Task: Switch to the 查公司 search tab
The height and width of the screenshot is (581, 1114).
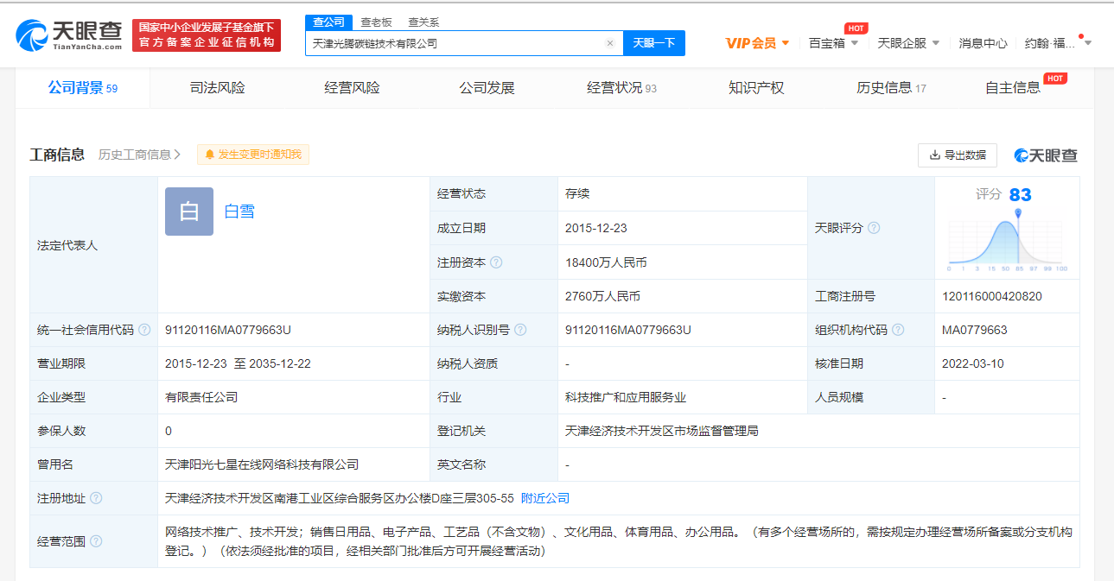Action: (x=328, y=22)
